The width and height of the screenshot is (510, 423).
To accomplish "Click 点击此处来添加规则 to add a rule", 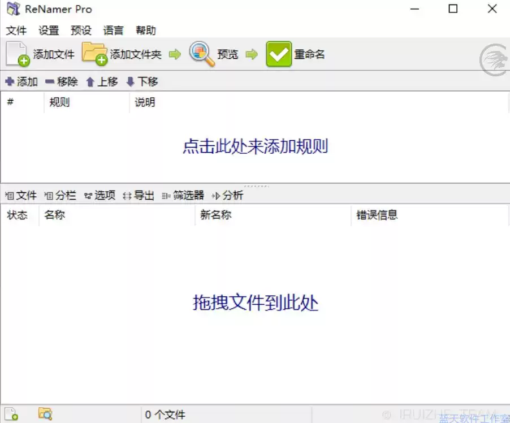I will (255, 146).
